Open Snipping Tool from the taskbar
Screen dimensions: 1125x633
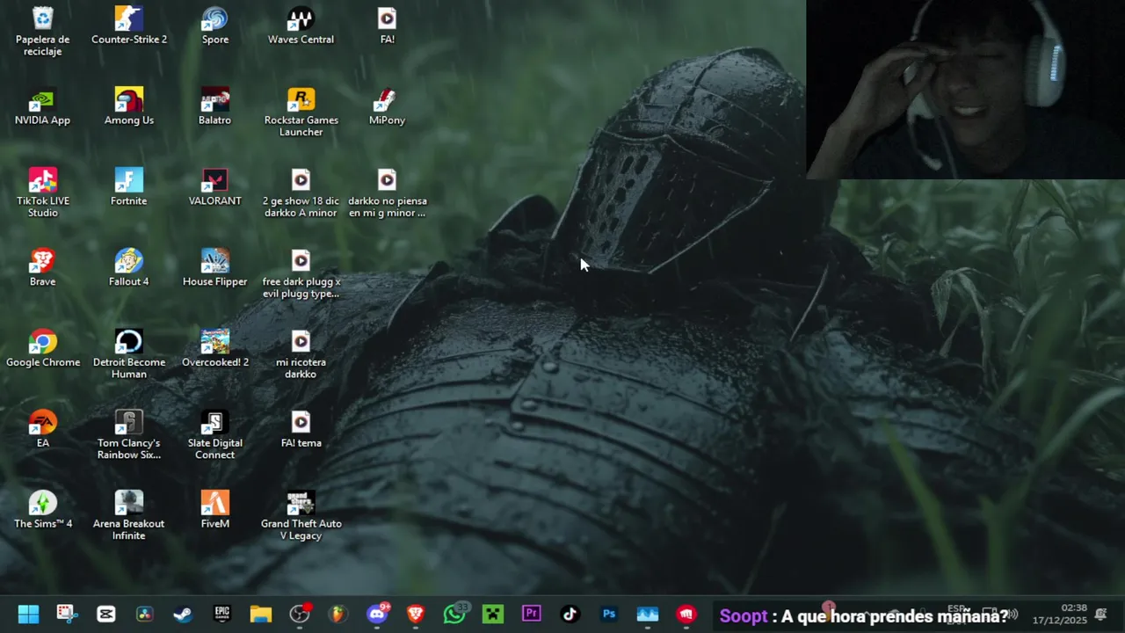pyautogui.click(x=67, y=614)
